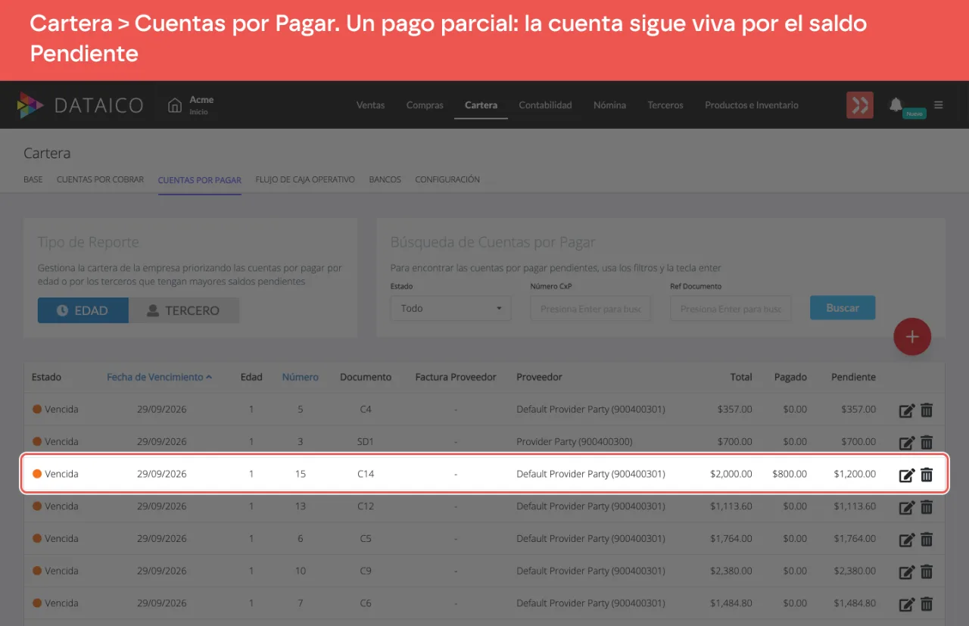This screenshot has height=626, width=969.
Task: Open the Compras menu
Action: (x=425, y=105)
